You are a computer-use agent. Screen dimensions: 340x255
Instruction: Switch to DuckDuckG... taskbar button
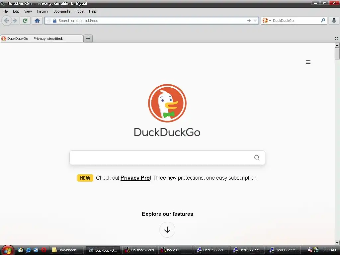pyautogui.click(x=103, y=250)
